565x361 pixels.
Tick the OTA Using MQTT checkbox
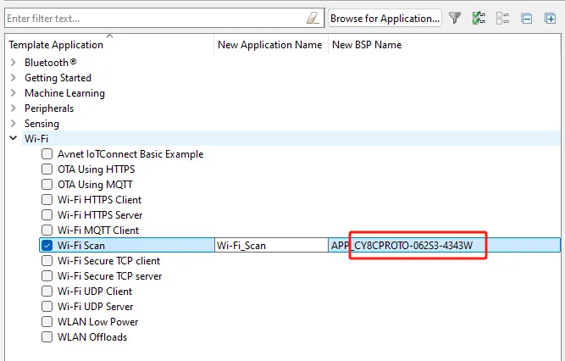47,184
